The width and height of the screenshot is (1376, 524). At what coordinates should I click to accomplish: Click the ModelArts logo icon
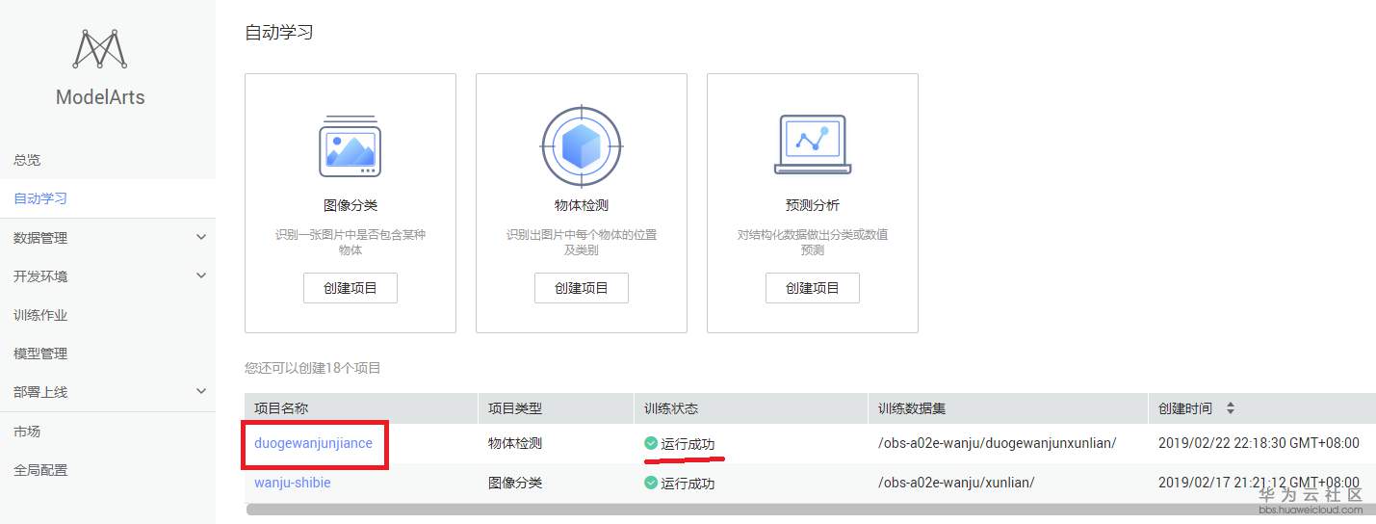[100, 49]
